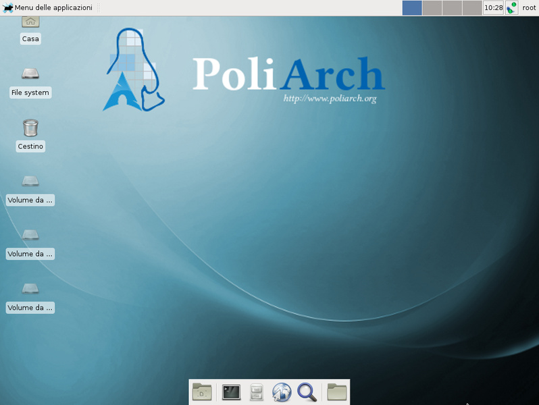Open the magnifier application finder
Viewport: 539px width, 405px height.
(307, 392)
